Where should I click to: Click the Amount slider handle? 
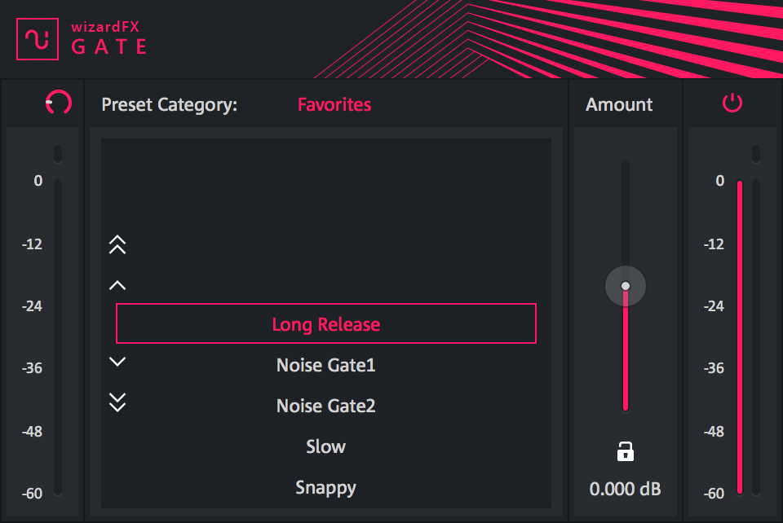tap(625, 286)
